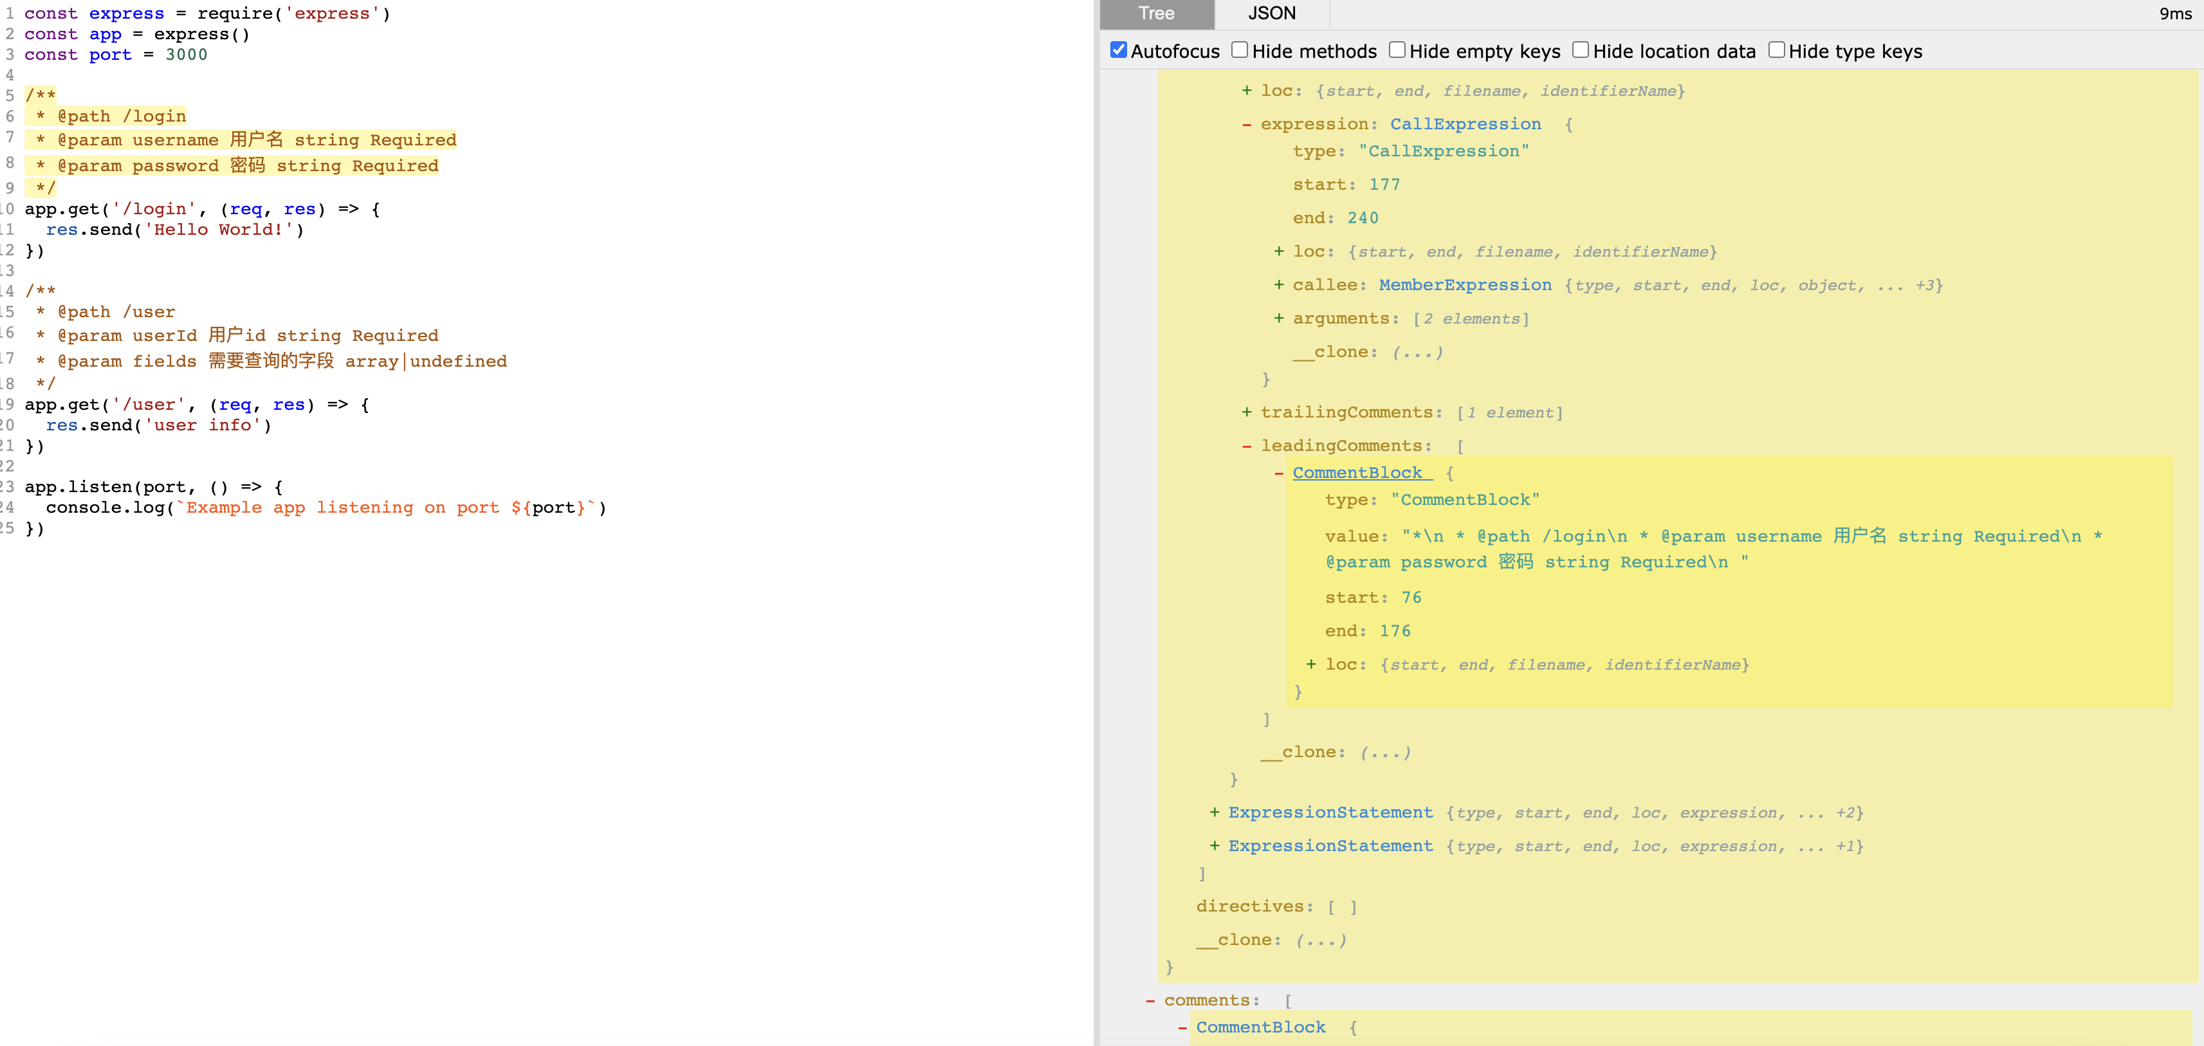Collapse the leadingComments array
Viewport: 2204px width, 1046px height.
coord(1247,446)
